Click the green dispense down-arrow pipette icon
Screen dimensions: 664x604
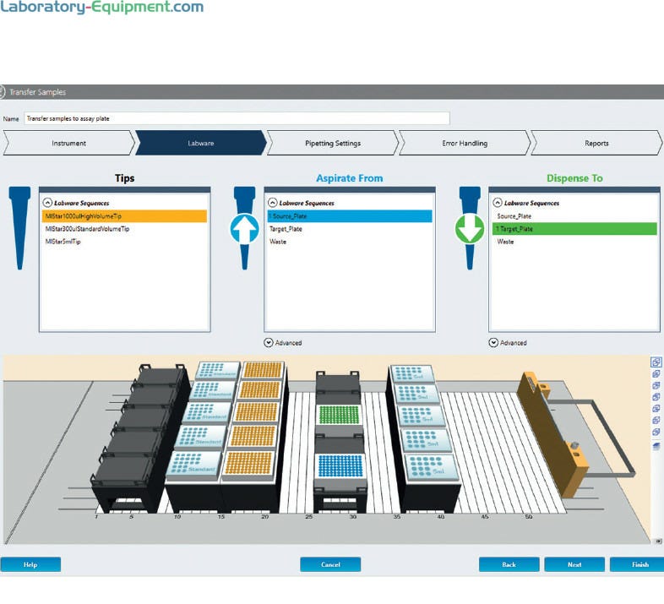coord(470,229)
